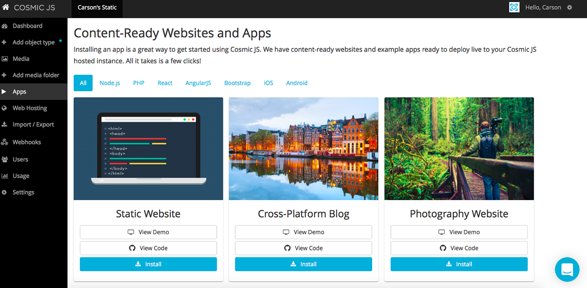
Task: Install the Cross-Platform Blog app
Action: 303,264
